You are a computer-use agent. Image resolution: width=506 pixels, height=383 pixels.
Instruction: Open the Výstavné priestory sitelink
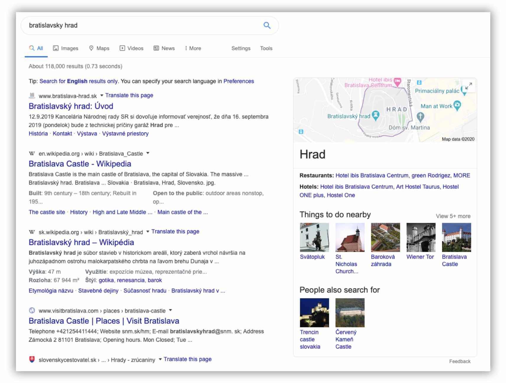click(125, 134)
